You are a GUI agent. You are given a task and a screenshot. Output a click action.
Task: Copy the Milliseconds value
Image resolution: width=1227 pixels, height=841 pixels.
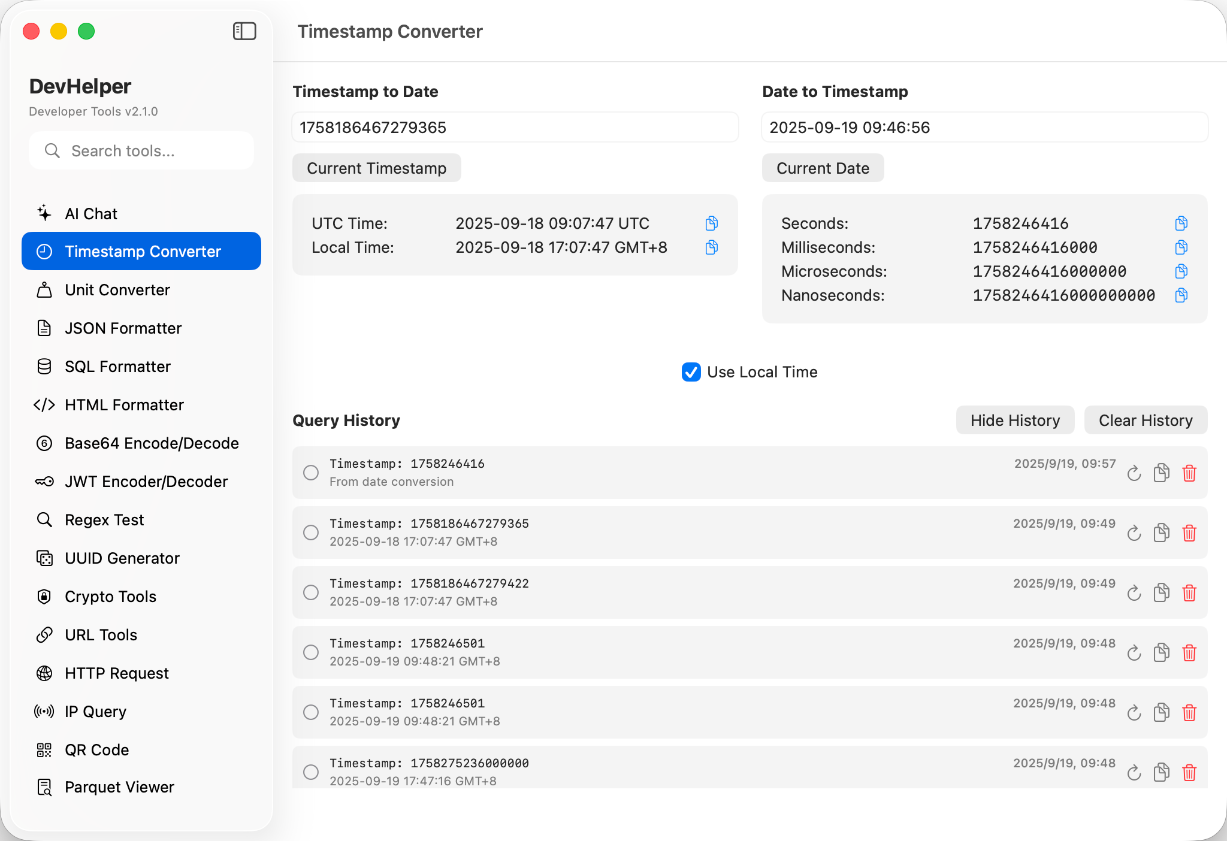[1181, 247]
